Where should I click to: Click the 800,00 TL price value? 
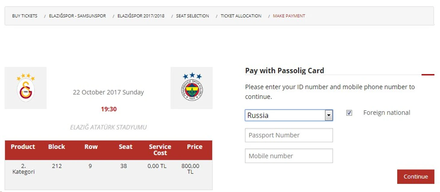click(x=190, y=169)
